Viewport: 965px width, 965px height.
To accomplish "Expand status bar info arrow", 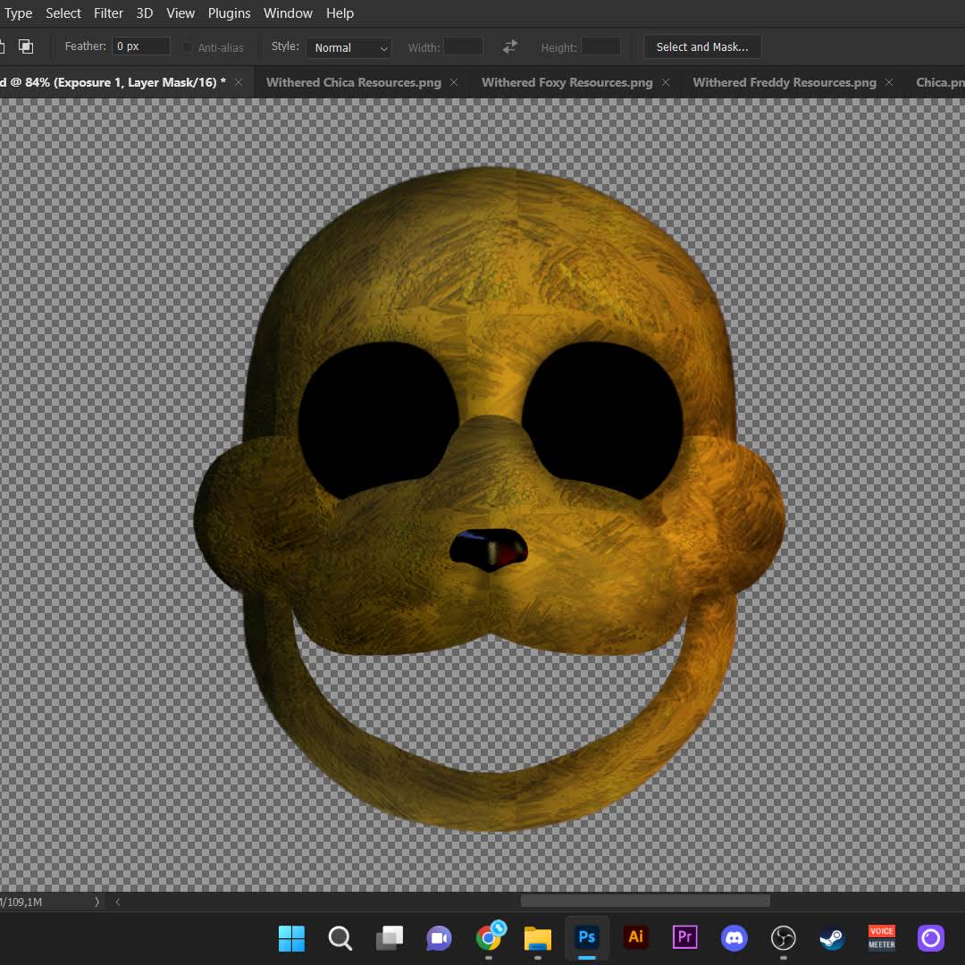I will point(96,902).
